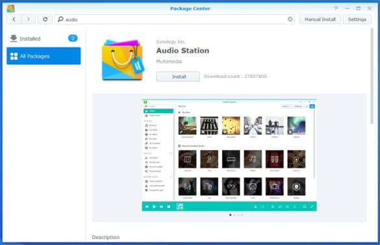Screen dimensions: 380x245
Task: Click the Synology Inc. developer name
Action: click(171, 42)
